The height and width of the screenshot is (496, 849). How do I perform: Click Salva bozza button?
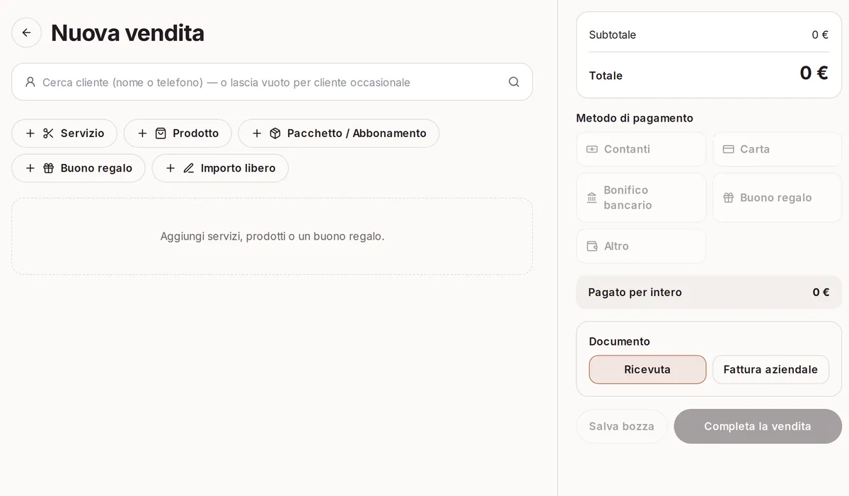tap(621, 426)
